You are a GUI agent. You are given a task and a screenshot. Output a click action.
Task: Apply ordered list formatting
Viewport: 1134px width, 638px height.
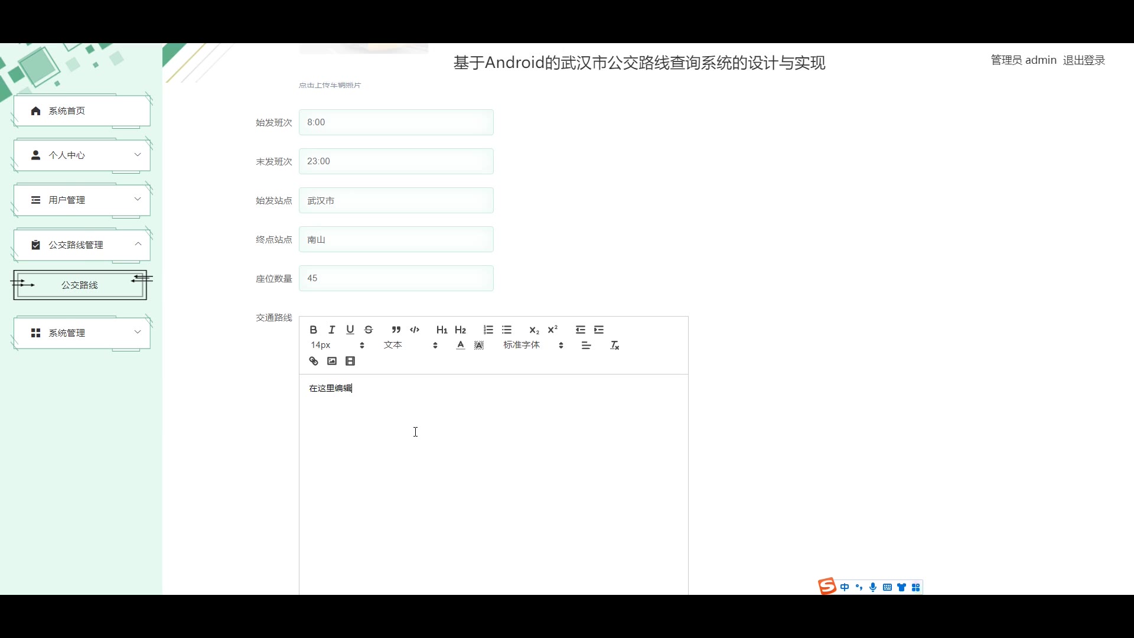click(x=488, y=330)
